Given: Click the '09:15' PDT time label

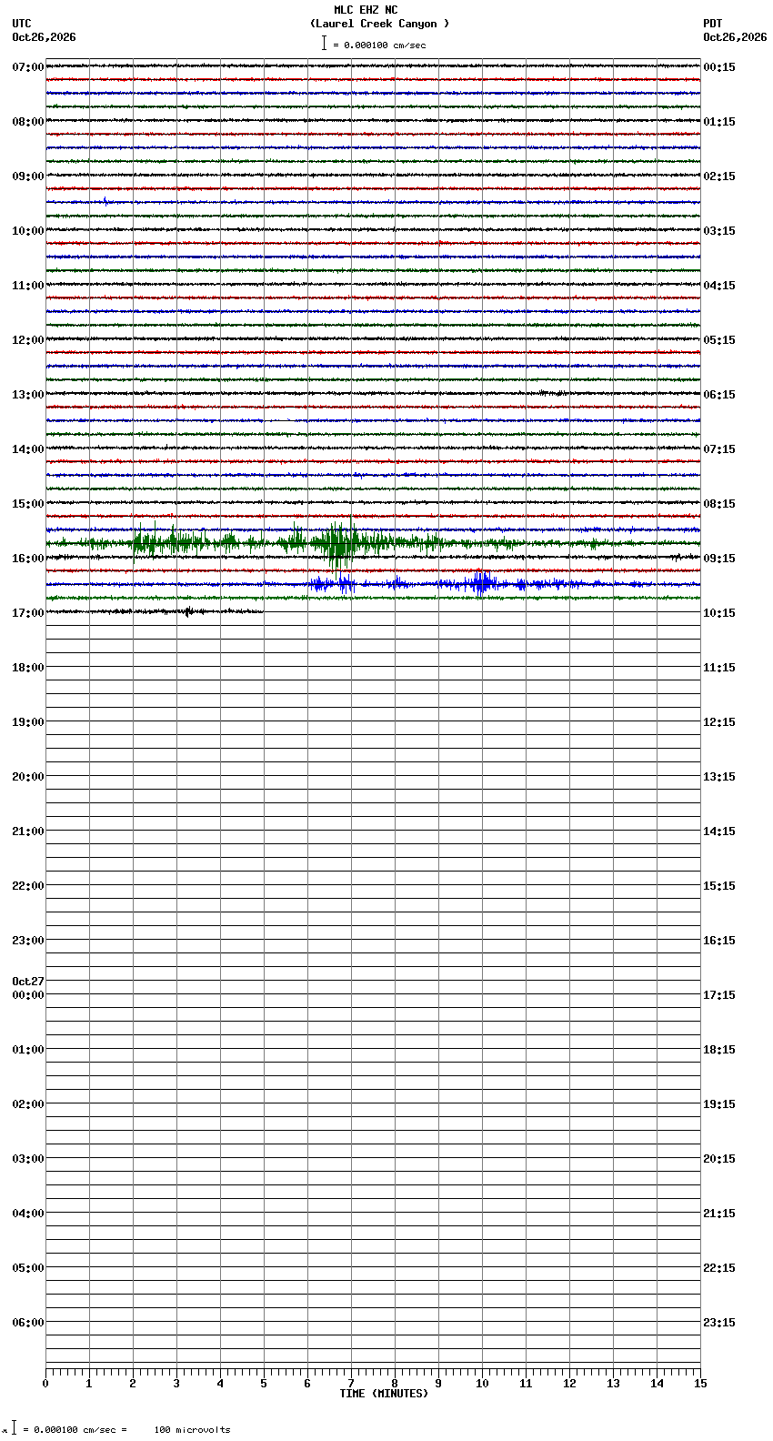Looking at the screenshot, I should [719, 559].
